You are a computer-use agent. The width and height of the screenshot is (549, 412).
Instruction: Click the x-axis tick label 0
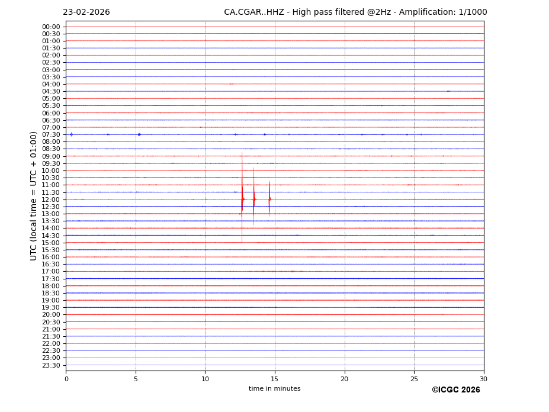(x=66, y=379)
